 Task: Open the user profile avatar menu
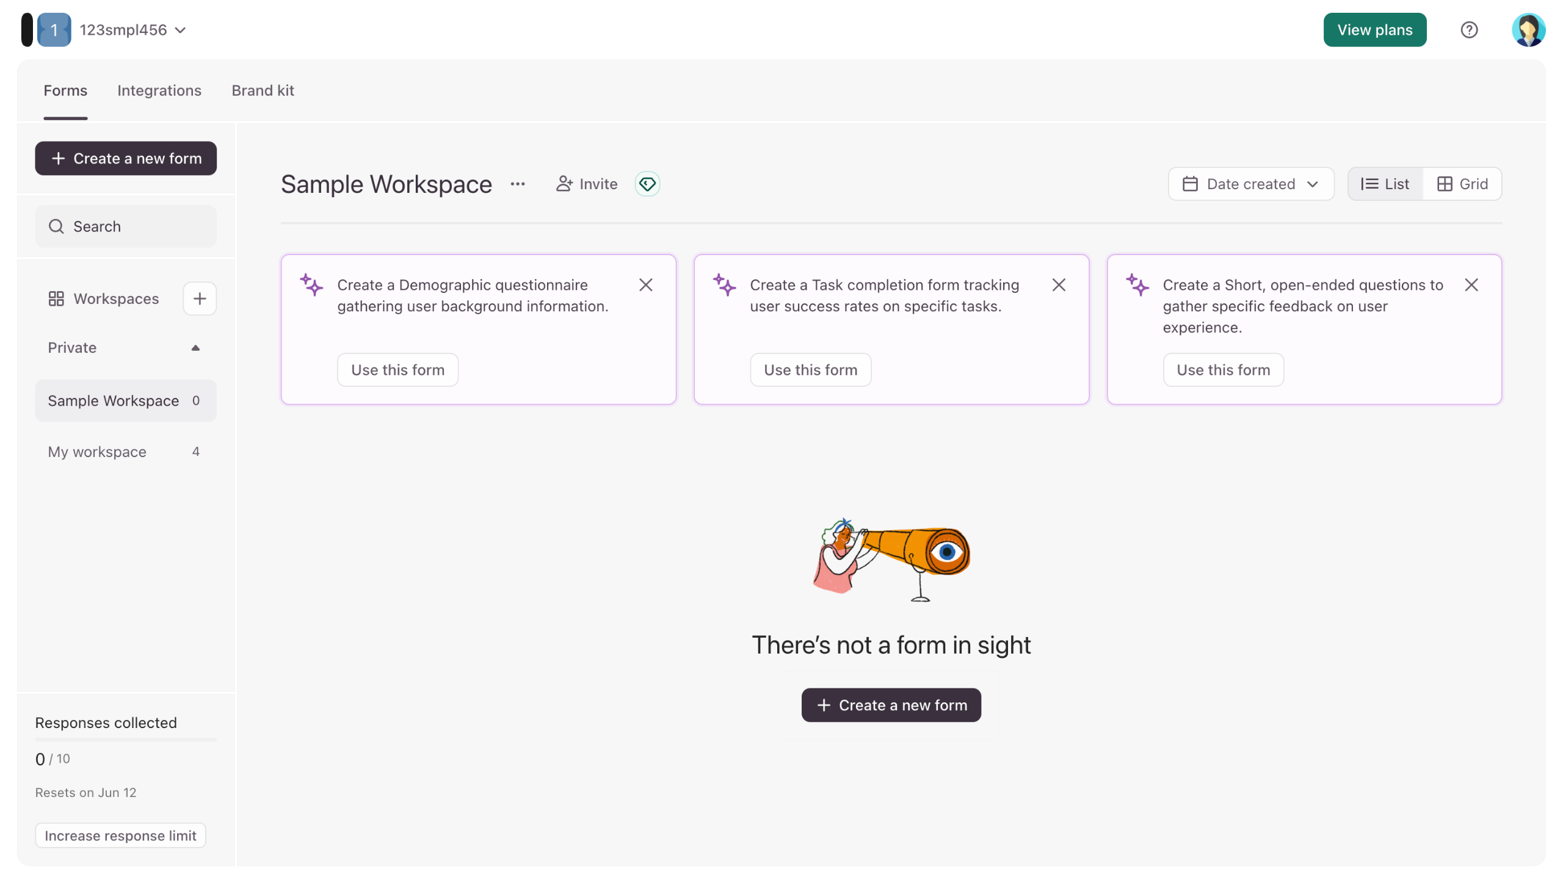(1528, 30)
